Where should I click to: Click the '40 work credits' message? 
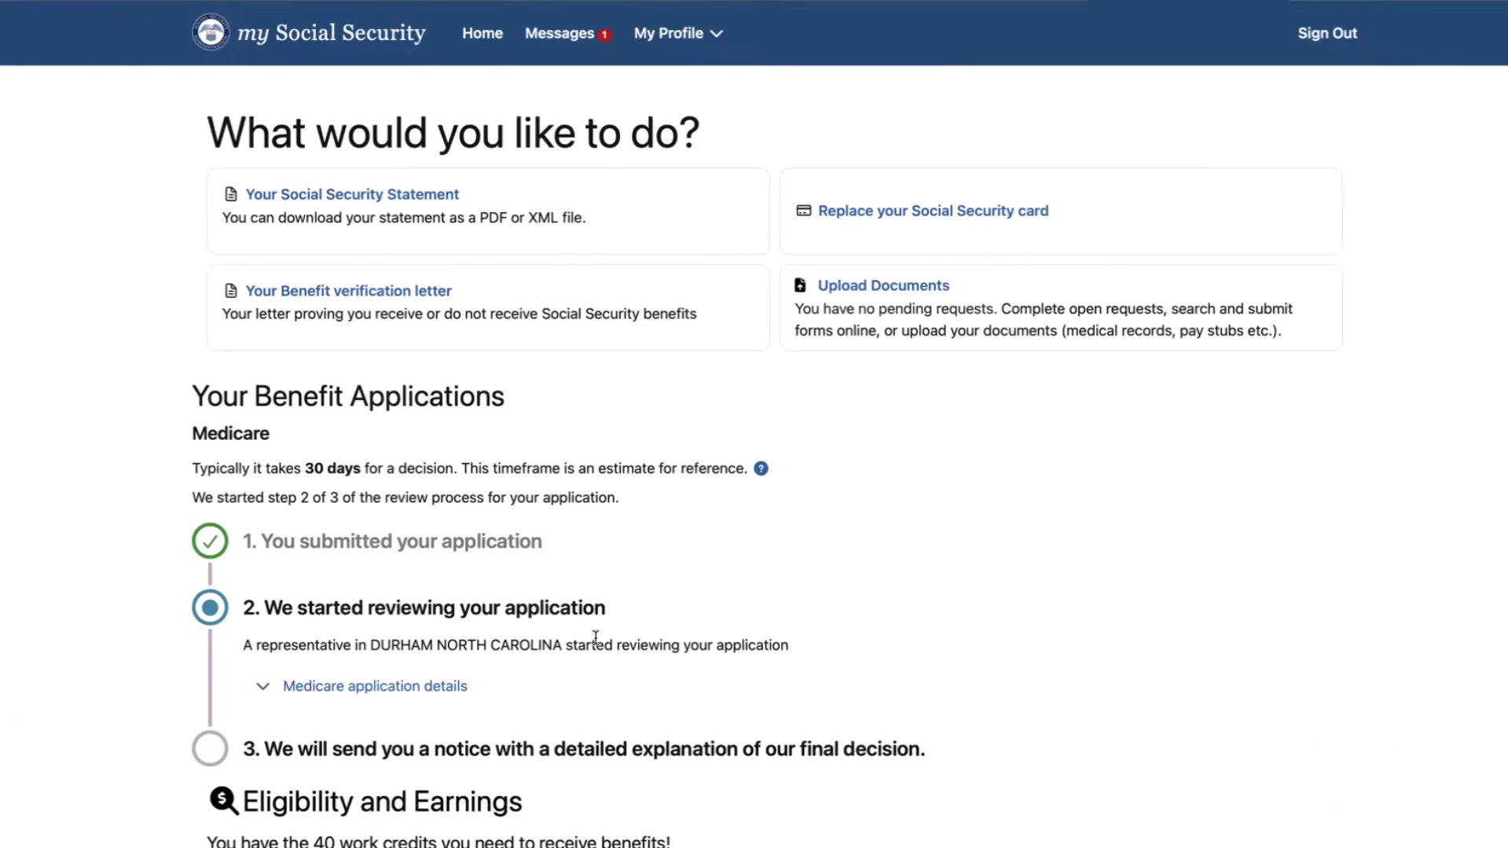438,841
